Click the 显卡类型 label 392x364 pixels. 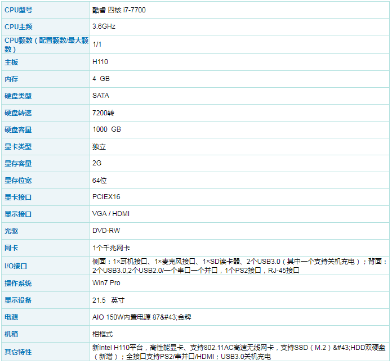coord(18,146)
